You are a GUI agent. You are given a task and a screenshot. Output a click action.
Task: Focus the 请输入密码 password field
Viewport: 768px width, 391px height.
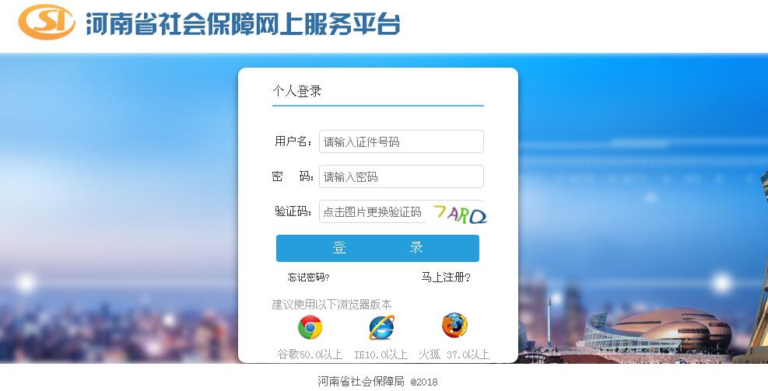(x=402, y=176)
